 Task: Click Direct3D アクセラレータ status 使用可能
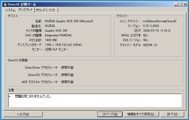[67, 75]
